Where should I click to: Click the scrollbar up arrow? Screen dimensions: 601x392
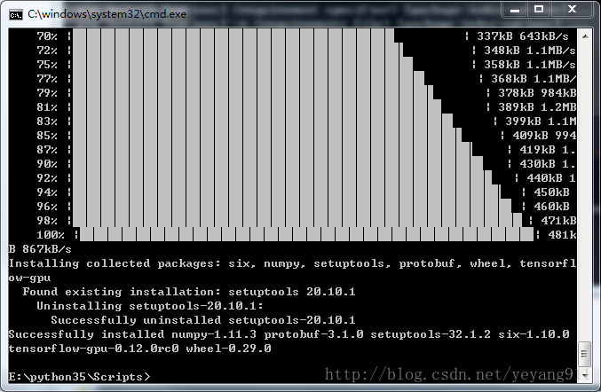pos(585,36)
